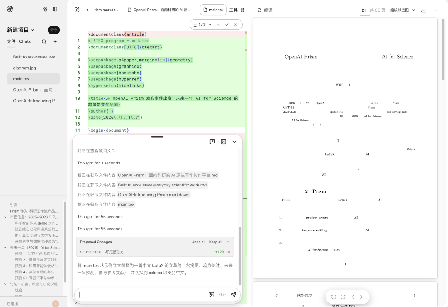448x307 pixels.
Task: Open the more options ellipsis menu
Action: pyautogui.click(x=435, y=10)
